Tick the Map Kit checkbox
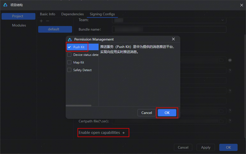Image resolution: width=246 pixels, height=154 pixels. click(x=69, y=62)
